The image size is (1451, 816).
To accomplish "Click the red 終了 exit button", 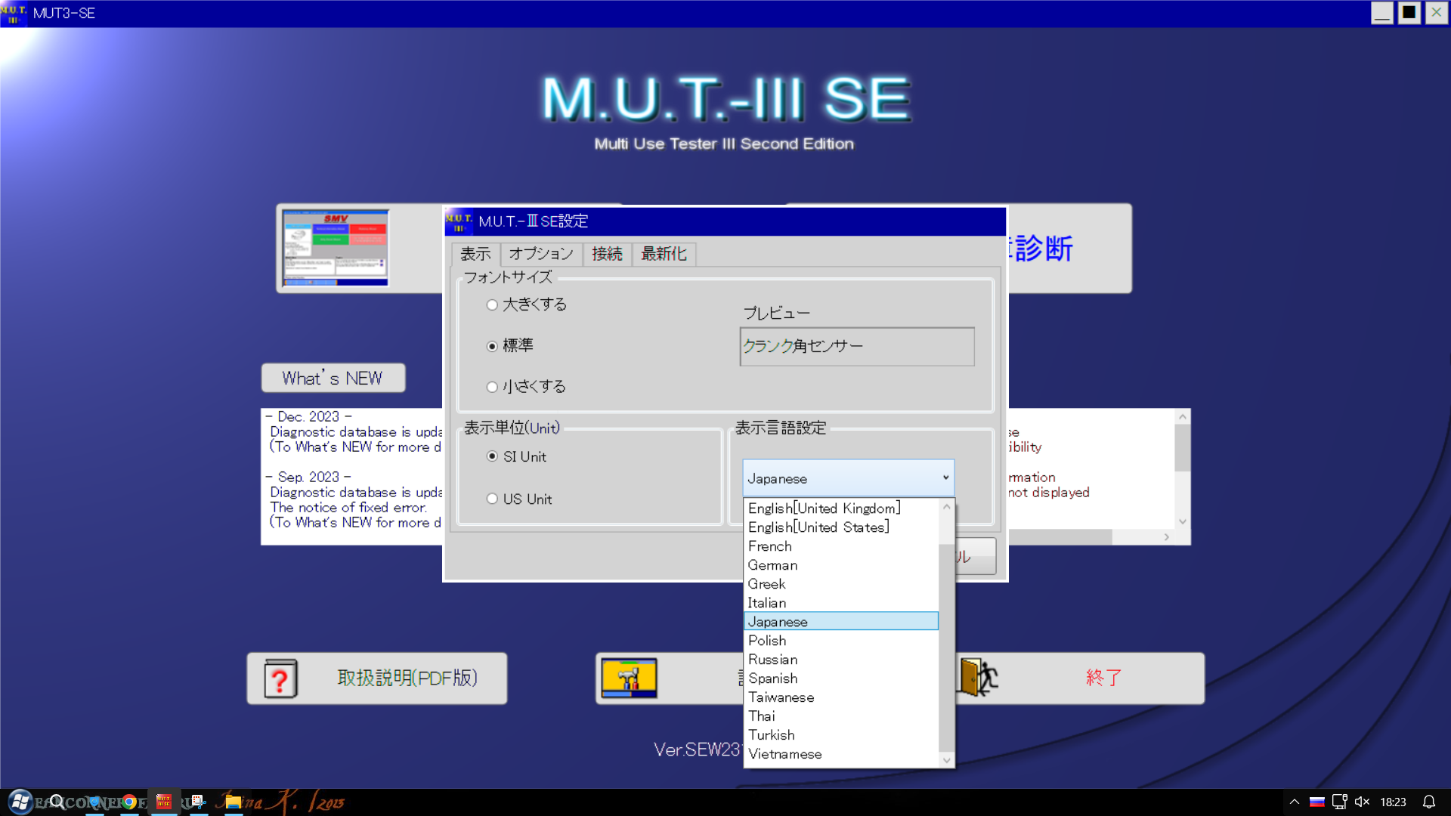I will pos(1079,678).
